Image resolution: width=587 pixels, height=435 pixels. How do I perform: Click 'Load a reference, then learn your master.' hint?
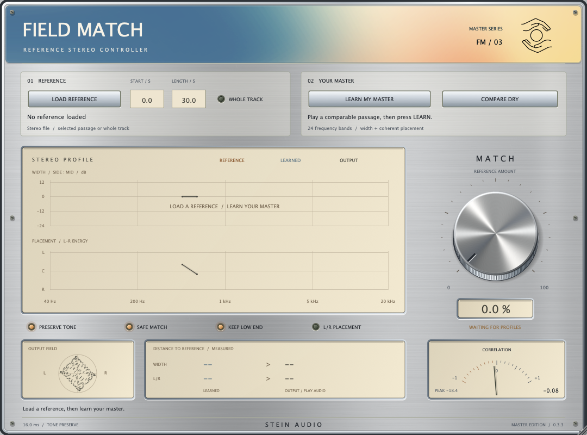coord(73,409)
